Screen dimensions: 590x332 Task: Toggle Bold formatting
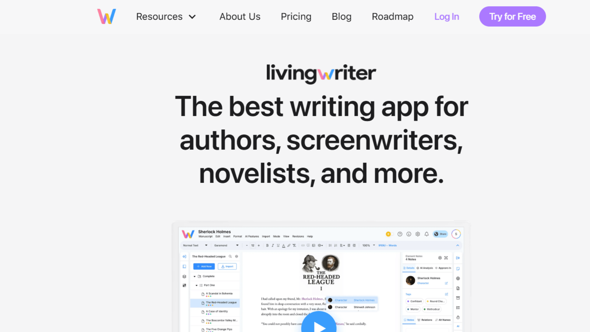(267, 245)
